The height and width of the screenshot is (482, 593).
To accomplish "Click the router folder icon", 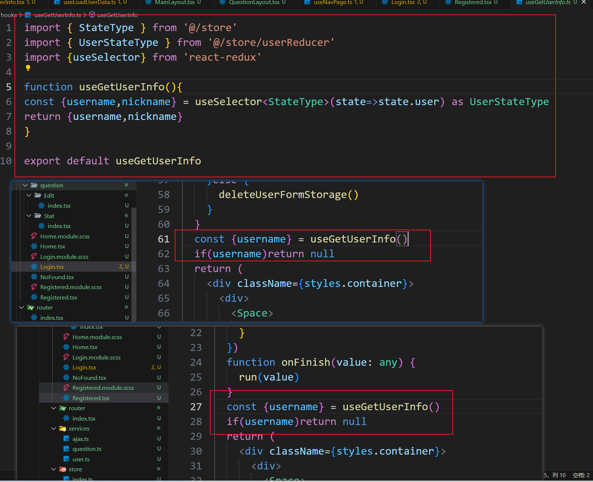I will click(31, 307).
